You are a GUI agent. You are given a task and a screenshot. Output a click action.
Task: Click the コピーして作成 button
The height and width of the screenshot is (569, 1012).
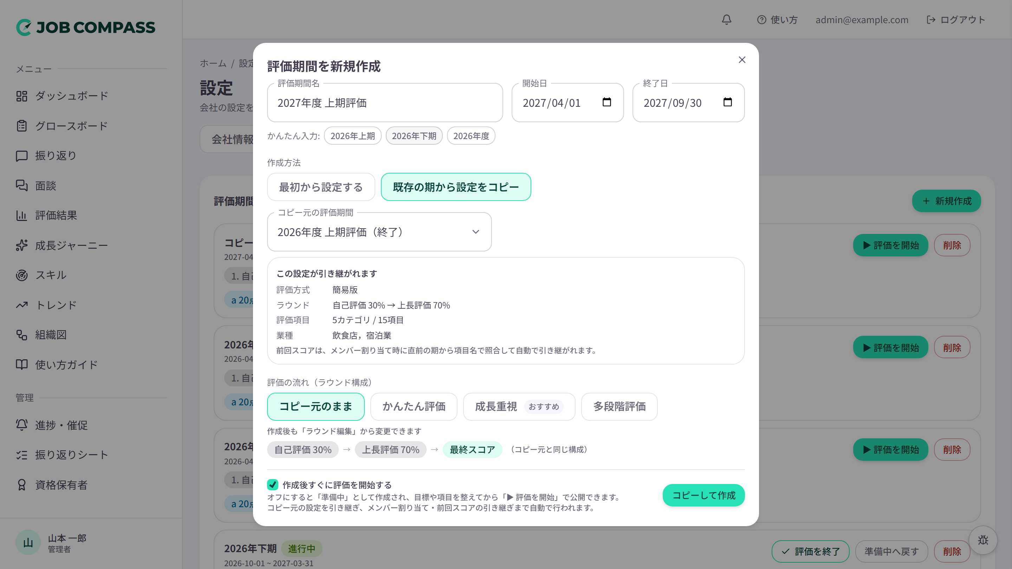703,495
